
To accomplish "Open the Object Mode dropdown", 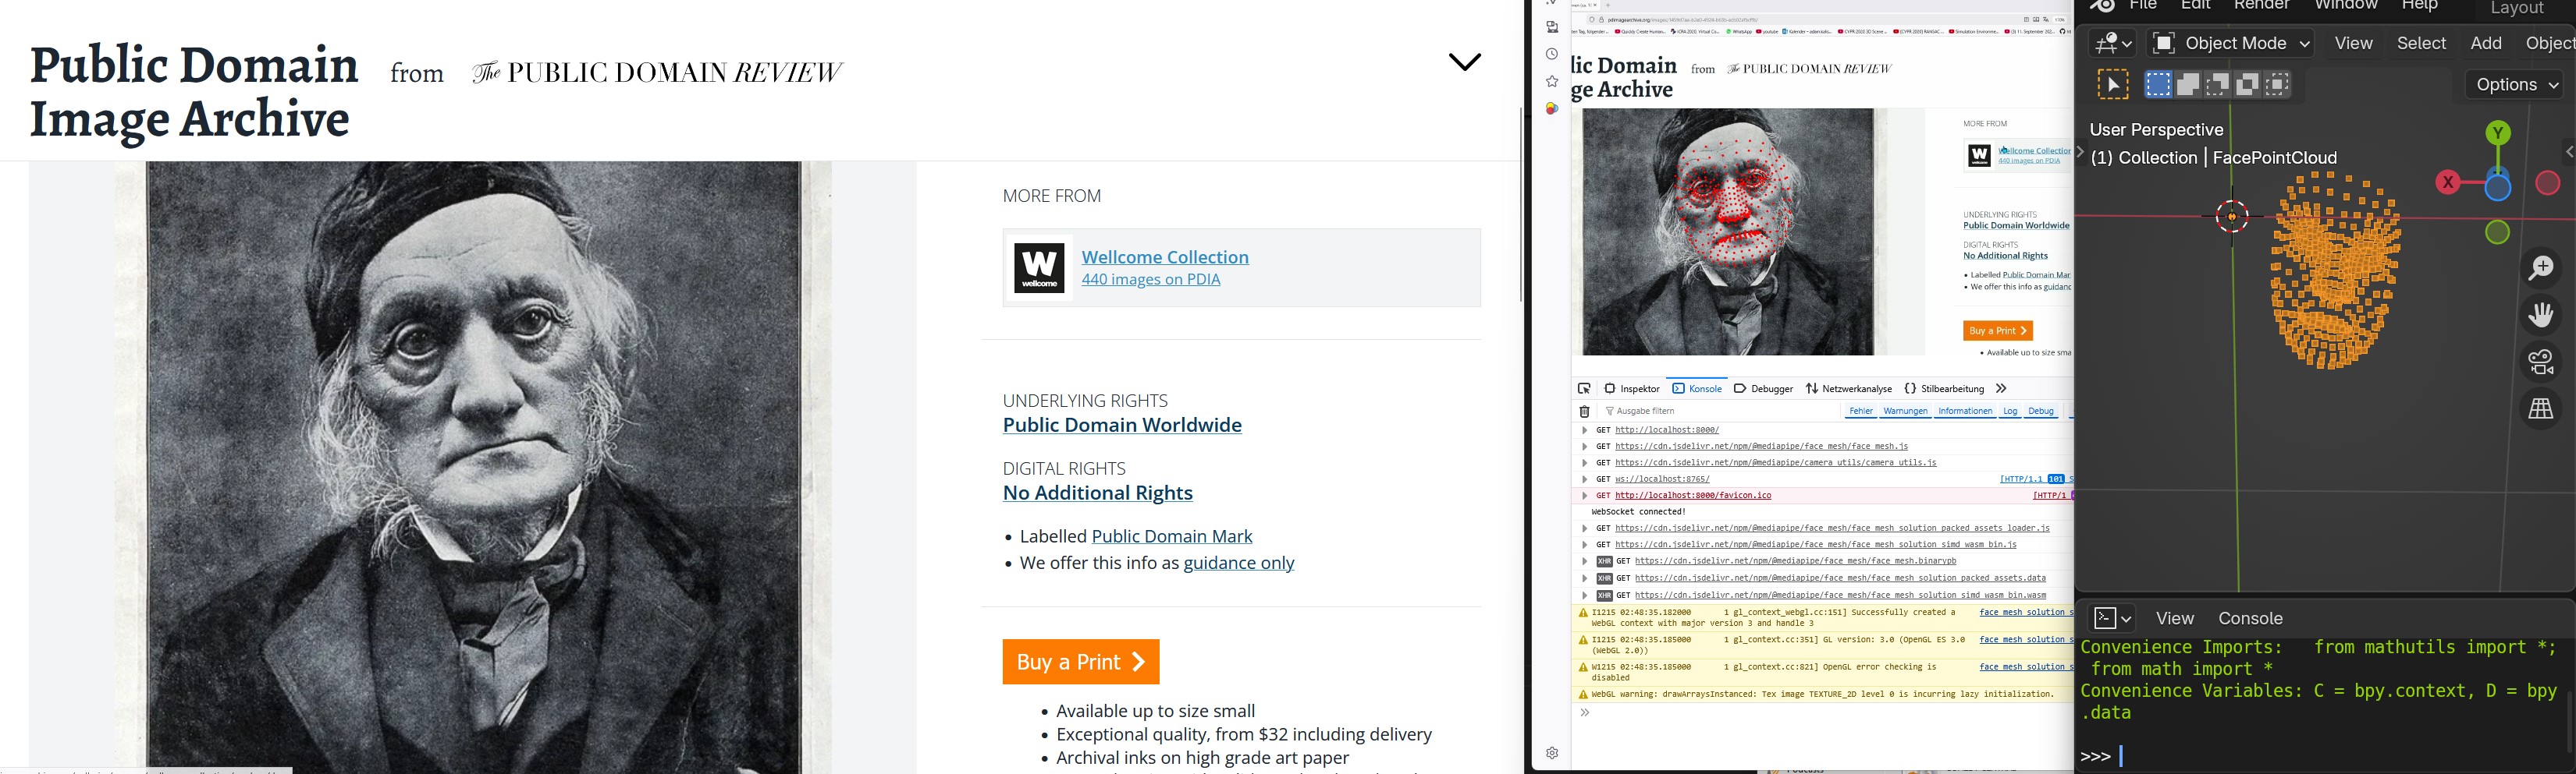I will click(x=2232, y=43).
